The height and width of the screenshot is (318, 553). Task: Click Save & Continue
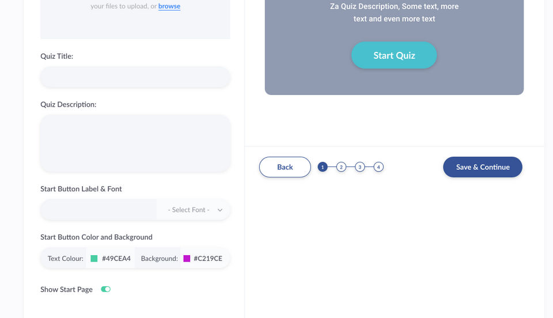[x=483, y=167]
